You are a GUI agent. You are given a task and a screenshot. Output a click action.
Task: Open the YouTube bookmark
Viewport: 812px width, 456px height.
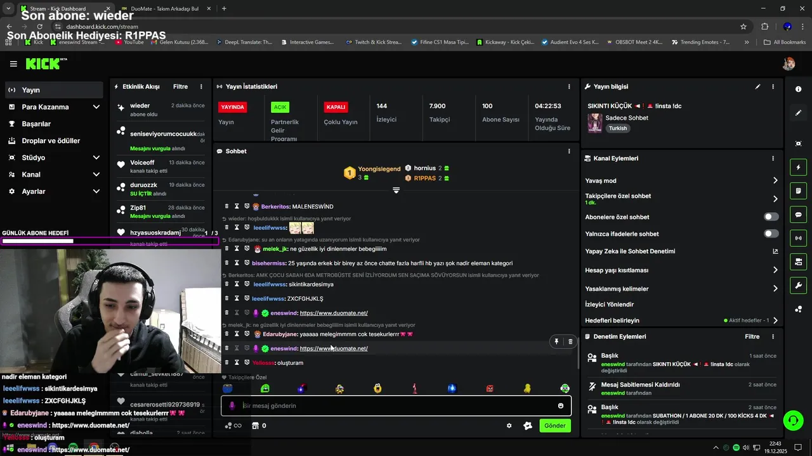click(129, 42)
